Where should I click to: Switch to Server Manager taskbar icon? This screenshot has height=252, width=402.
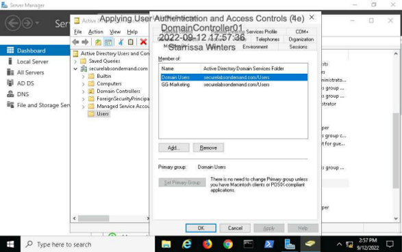[x=290, y=244]
